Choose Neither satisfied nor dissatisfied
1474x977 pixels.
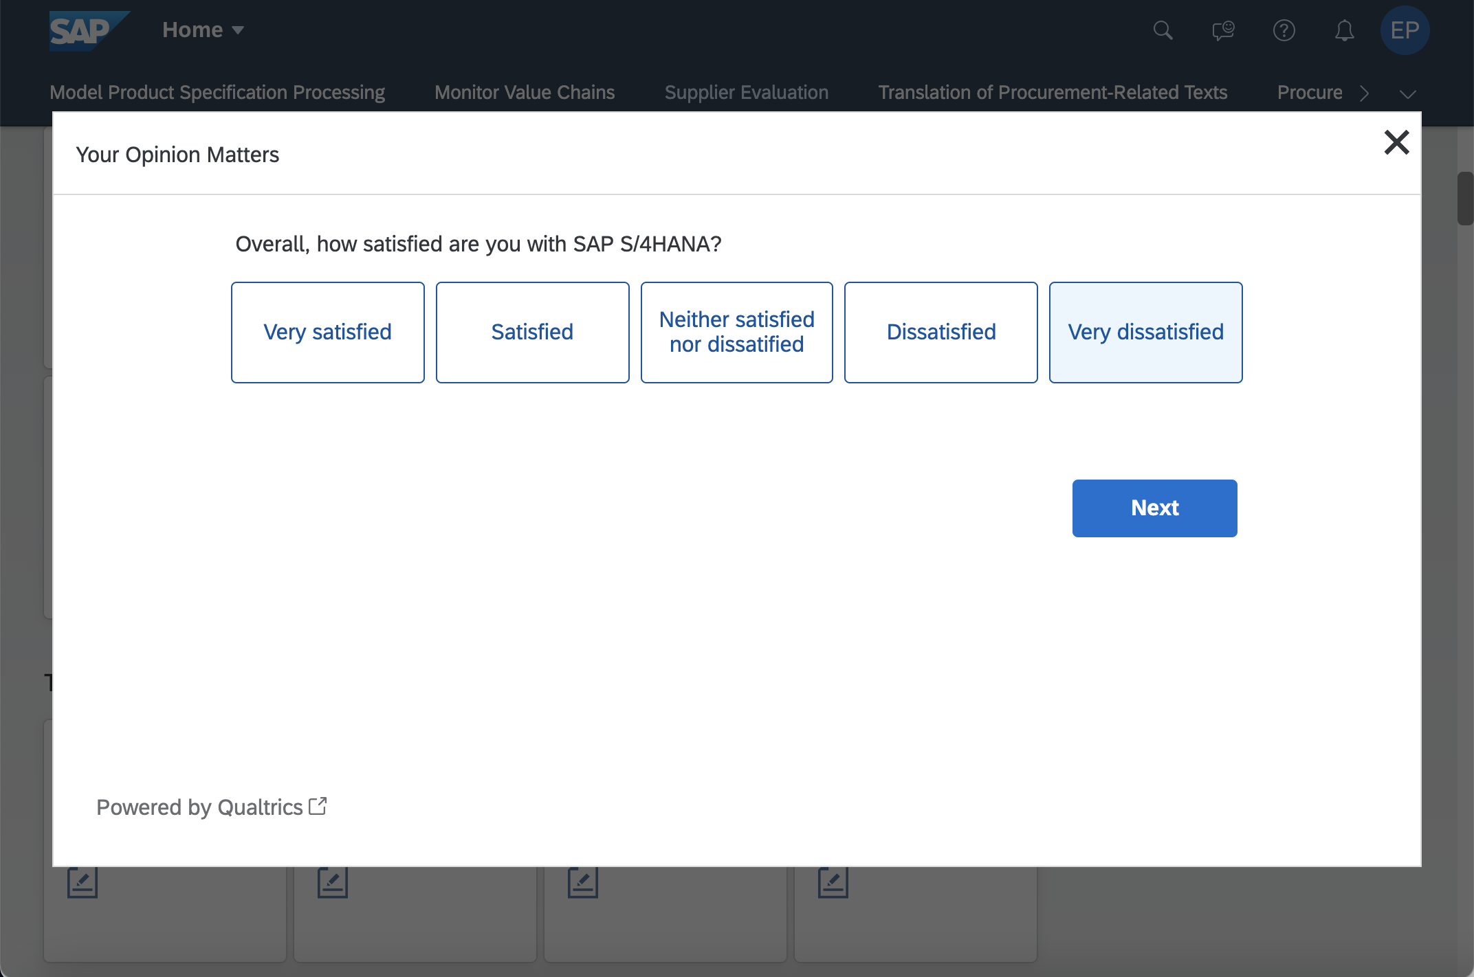click(737, 333)
